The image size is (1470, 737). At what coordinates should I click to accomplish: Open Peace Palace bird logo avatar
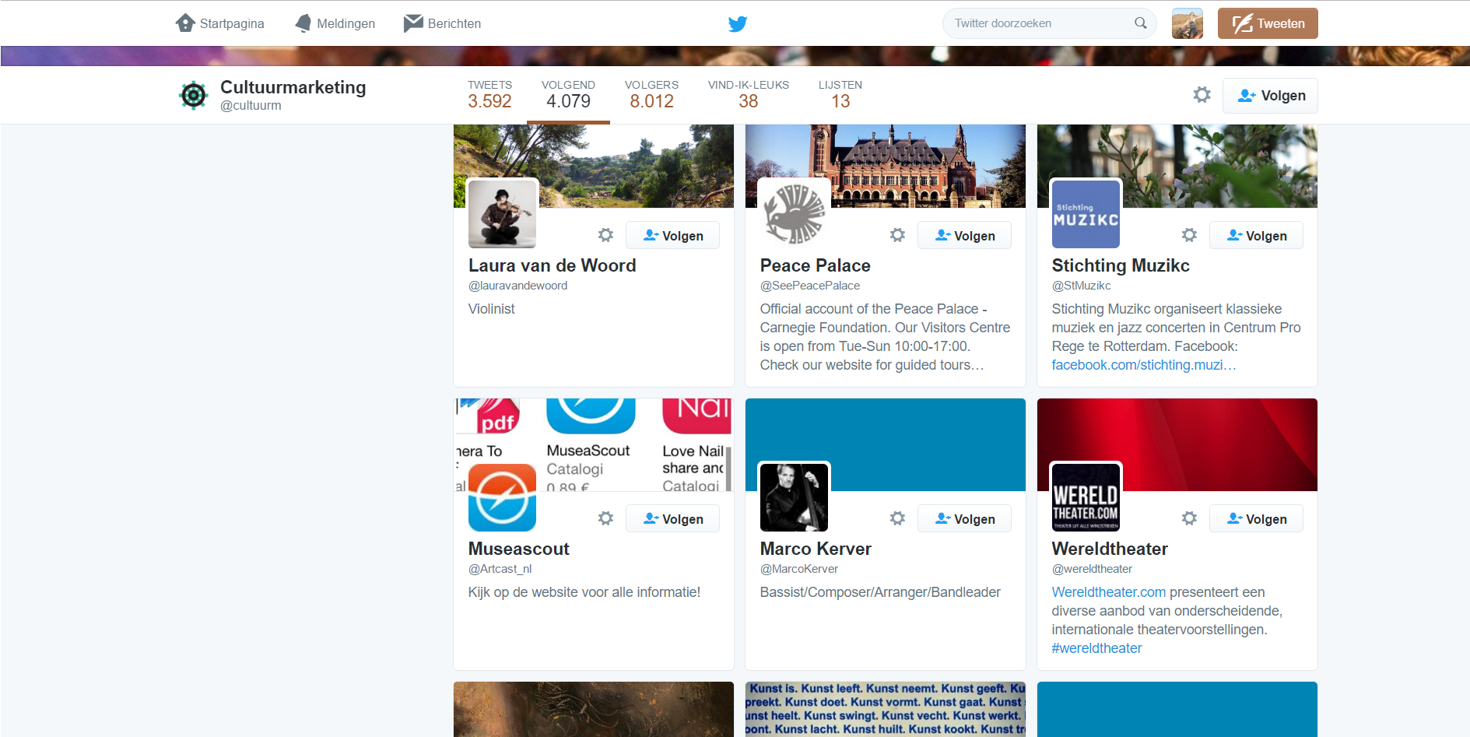tap(794, 214)
